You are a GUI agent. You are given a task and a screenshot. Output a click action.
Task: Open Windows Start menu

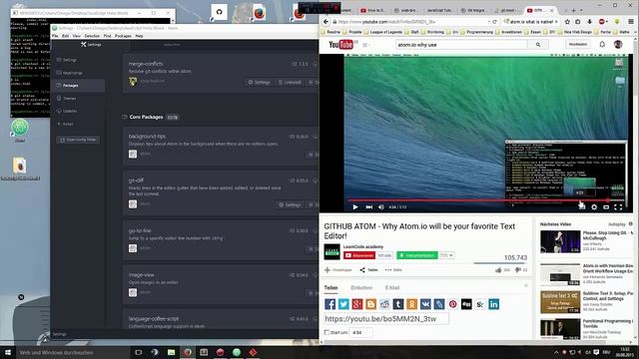pyautogui.click(x=7, y=352)
